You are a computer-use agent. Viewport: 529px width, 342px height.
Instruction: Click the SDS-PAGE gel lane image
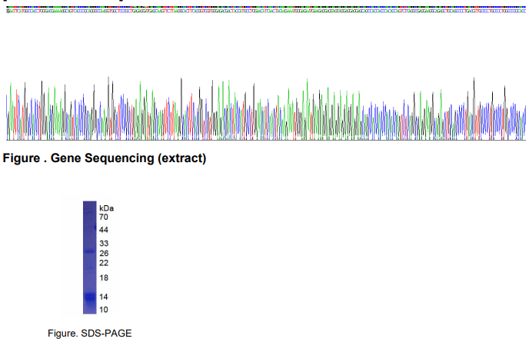tap(90, 257)
